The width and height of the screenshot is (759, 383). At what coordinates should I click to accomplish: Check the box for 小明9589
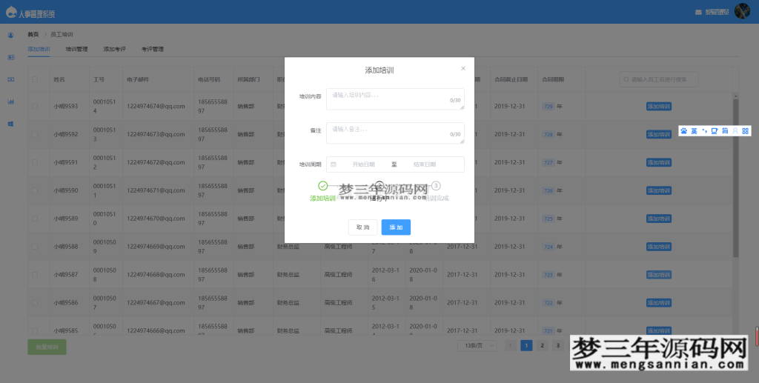coord(35,219)
